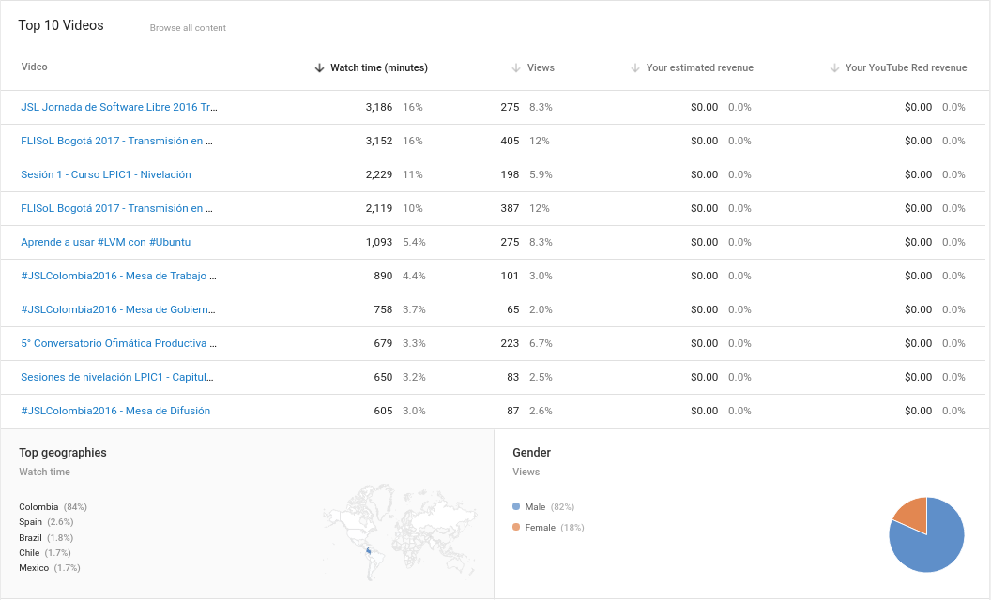Click the Views sort arrow

514,67
